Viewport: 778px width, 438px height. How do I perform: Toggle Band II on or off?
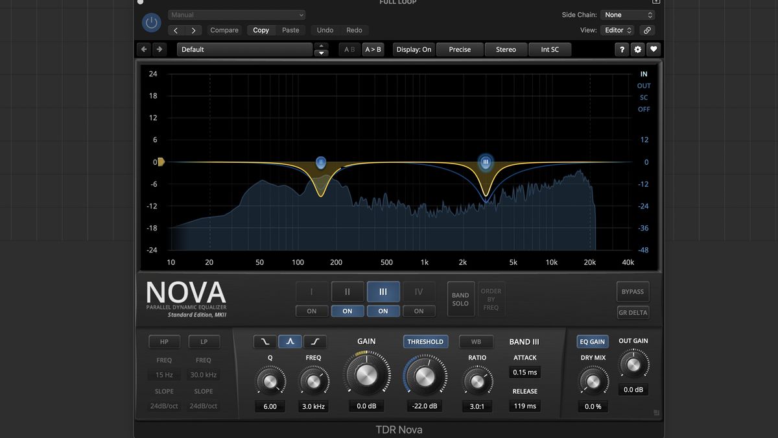[348, 311]
